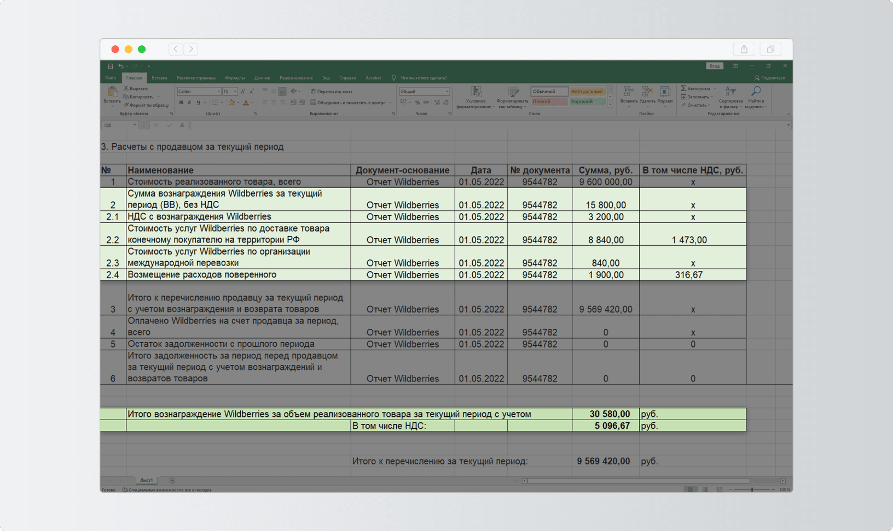This screenshot has height=531, width=893.
Task: Open the Quick Access Toolbar customize arrow
Action: coord(148,66)
